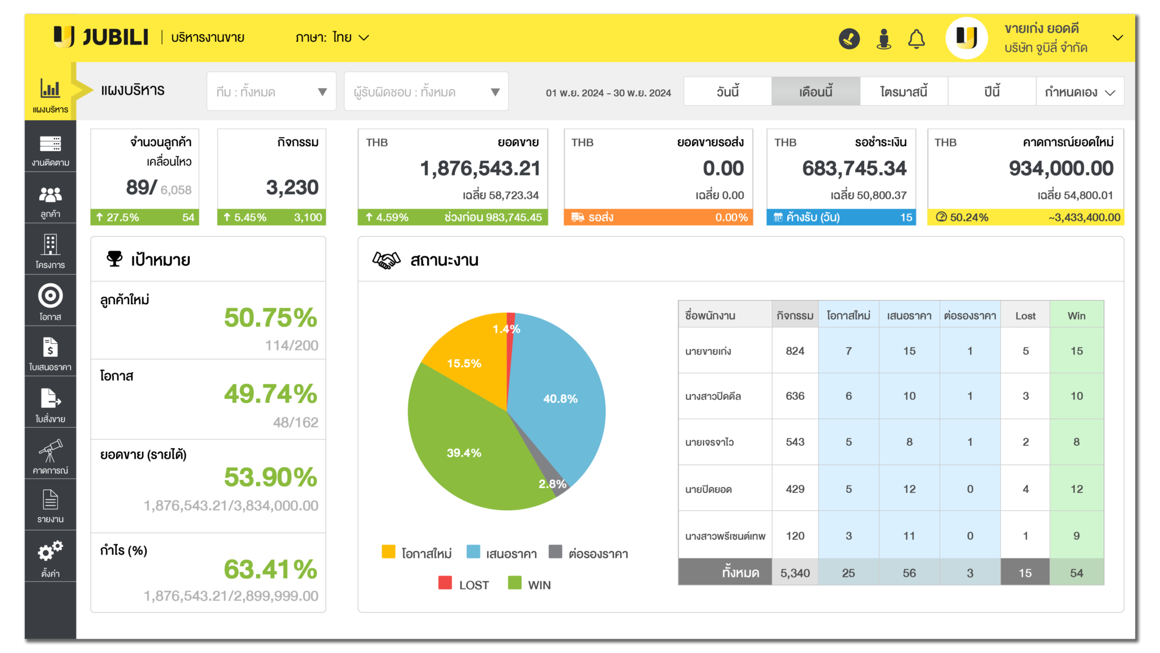This screenshot has width=1160, height=653.
Task: Switch to the วันนี้ today tab
Action: click(727, 92)
